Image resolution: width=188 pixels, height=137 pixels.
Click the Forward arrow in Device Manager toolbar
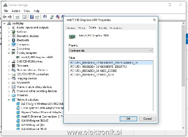tap(10, 17)
